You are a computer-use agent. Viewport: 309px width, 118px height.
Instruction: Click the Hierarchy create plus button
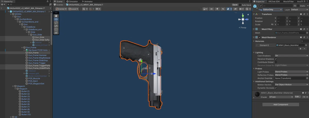click(2, 5)
